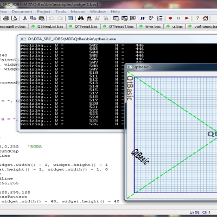Viewport: 217px width, 217px height.
Task: Click the spell check icon
Action: [x=151, y=18]
